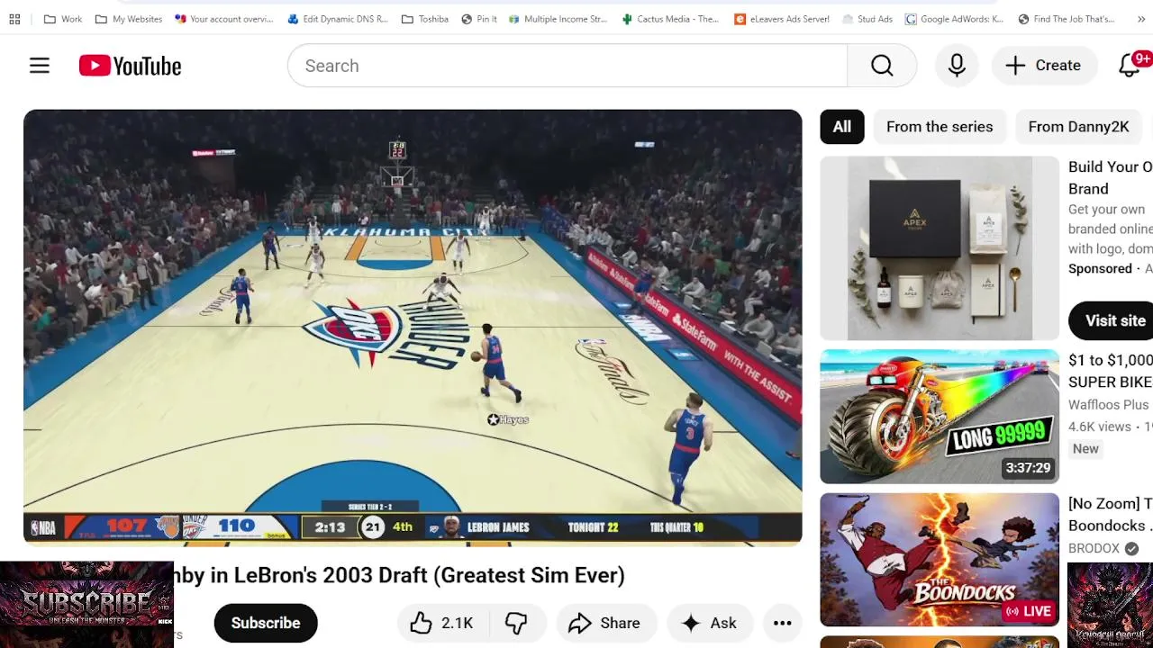
Task: Click Build Your Own Brand ad title
Action: pyautogui.click(x=1111, y=178)
